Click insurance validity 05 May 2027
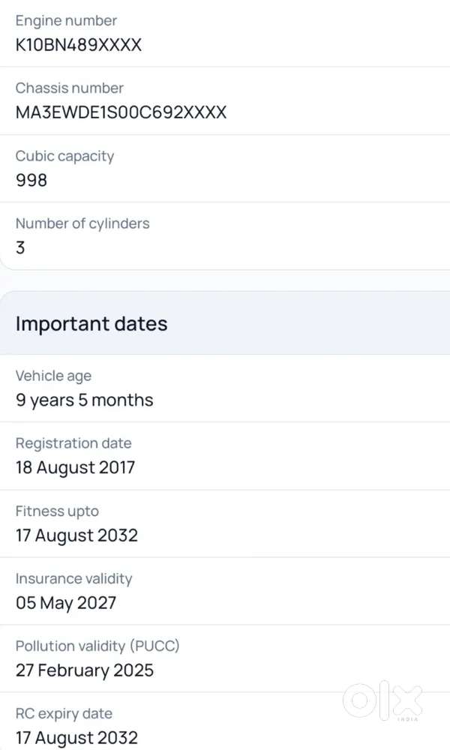The height and width of the screenshot is (750, 450). click(x=66, y=603)
